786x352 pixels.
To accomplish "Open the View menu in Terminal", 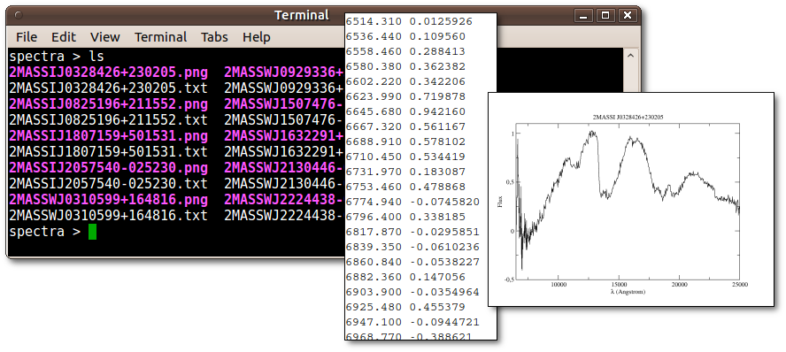I will [x=104, y=37].
